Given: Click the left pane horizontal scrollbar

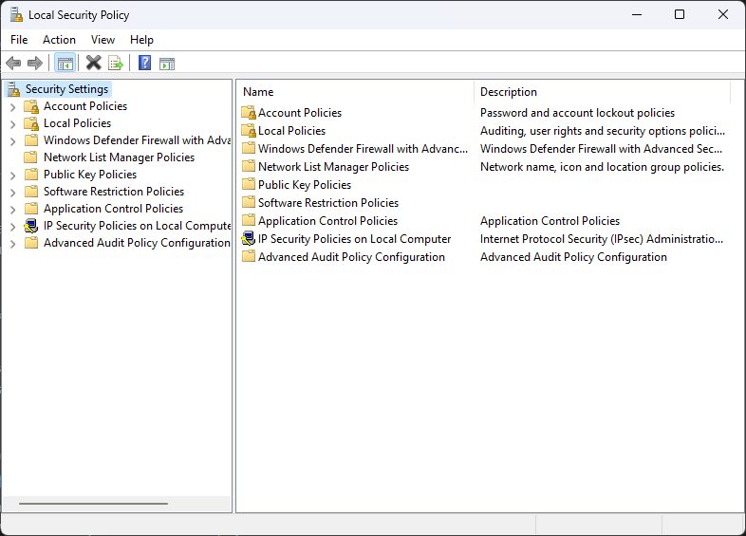Looking at the screenshot, I should [93, 504].
